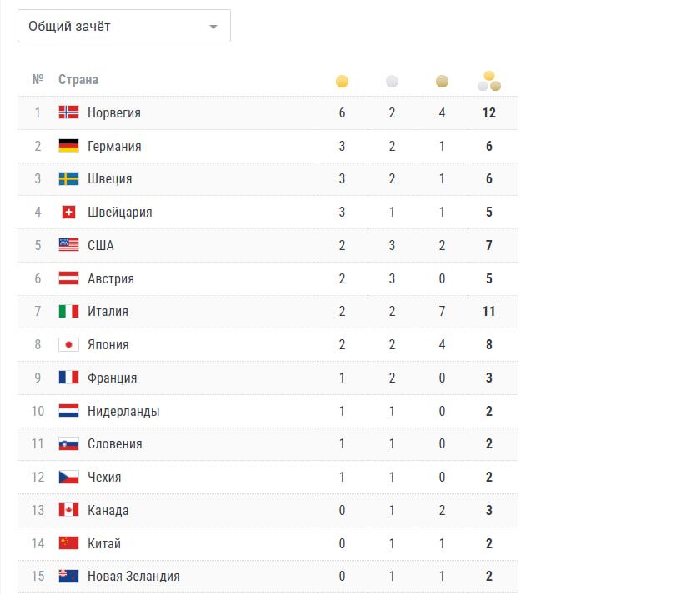Select the Новая Зеландия row name
Screen dimensions: 686x595
tap(133, 577)
